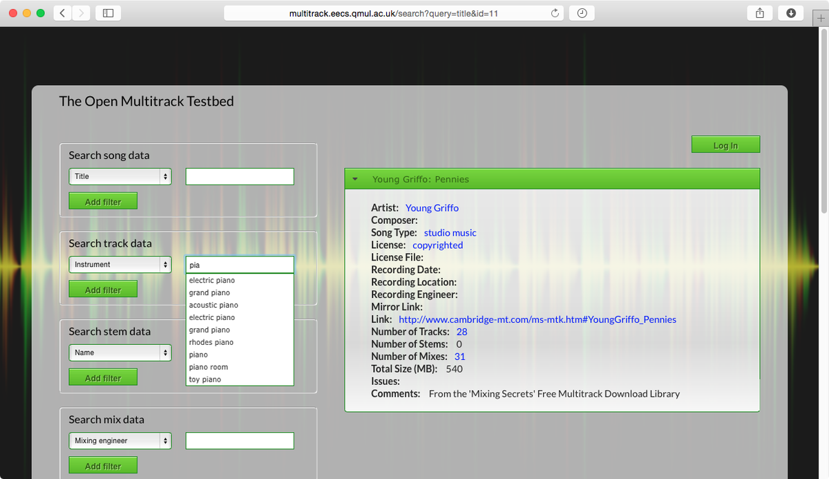
Task: Open the Number of Mixes value 31
Action: [x=459, y=357]
